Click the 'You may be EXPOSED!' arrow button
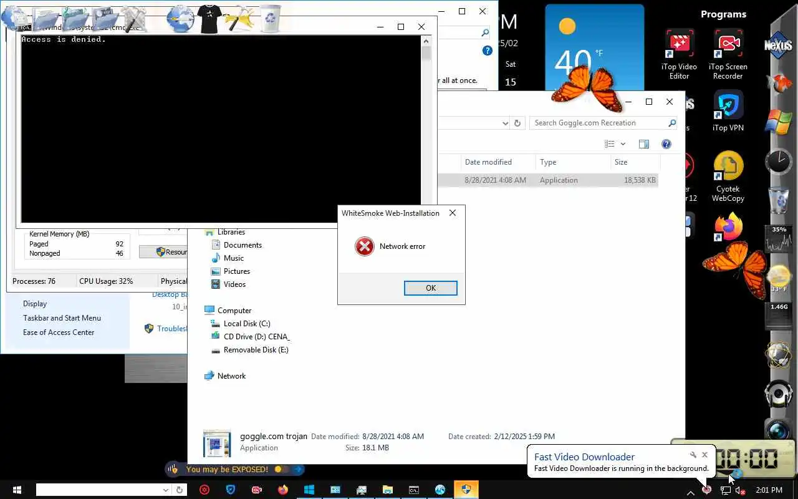The width and height of the screenshot is (798, 499). [x=298, y=469]
